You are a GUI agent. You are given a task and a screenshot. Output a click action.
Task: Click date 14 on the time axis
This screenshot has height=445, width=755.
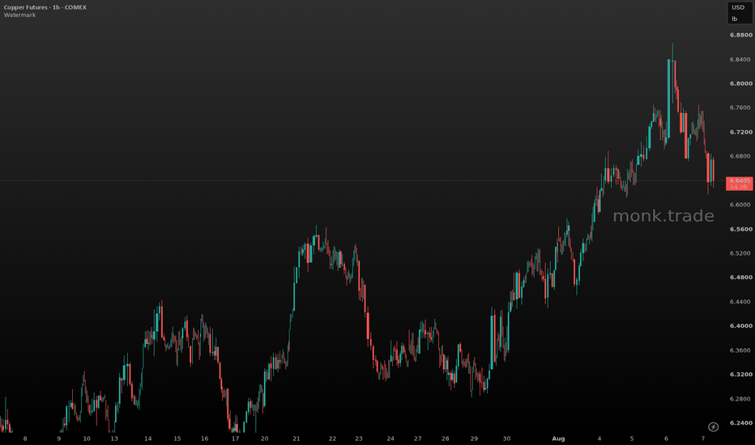pyautogui.click(x=147, y=439)
